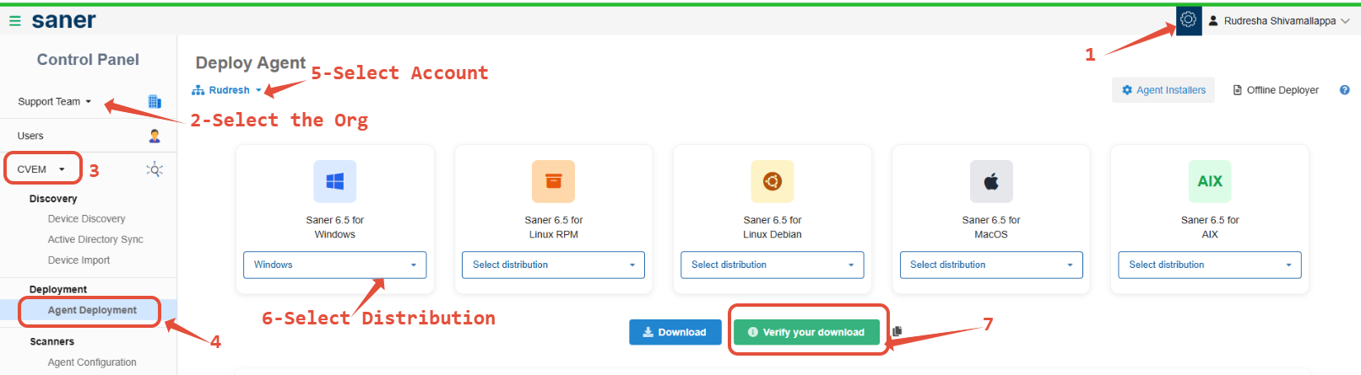Click the organization building icon
The height and width of the screenshot is (375, 1361).
[x=155, y=101]
